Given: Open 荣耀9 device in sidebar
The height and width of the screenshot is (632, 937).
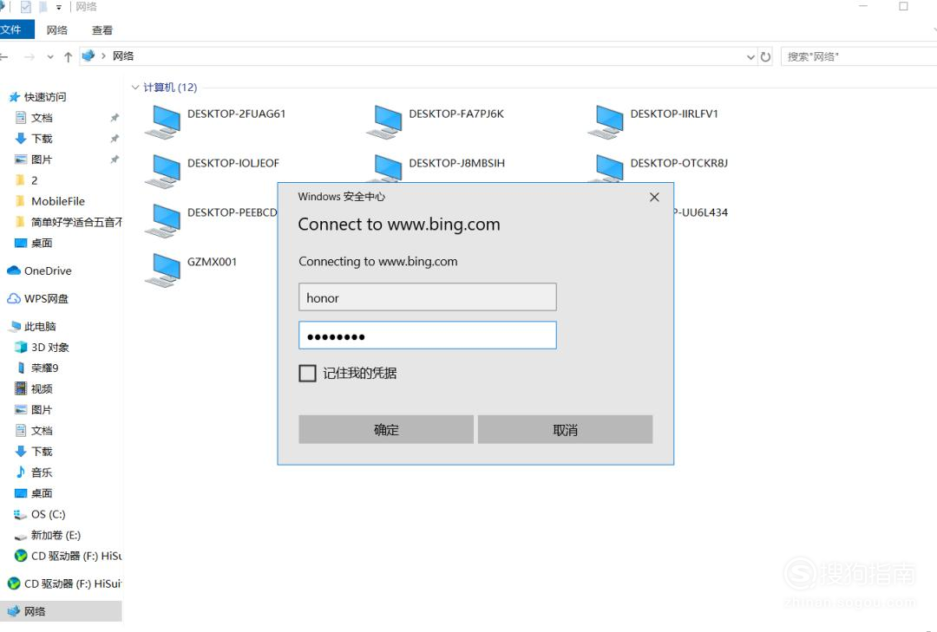Looking at the screenshot, I should [x=37, y=368].
